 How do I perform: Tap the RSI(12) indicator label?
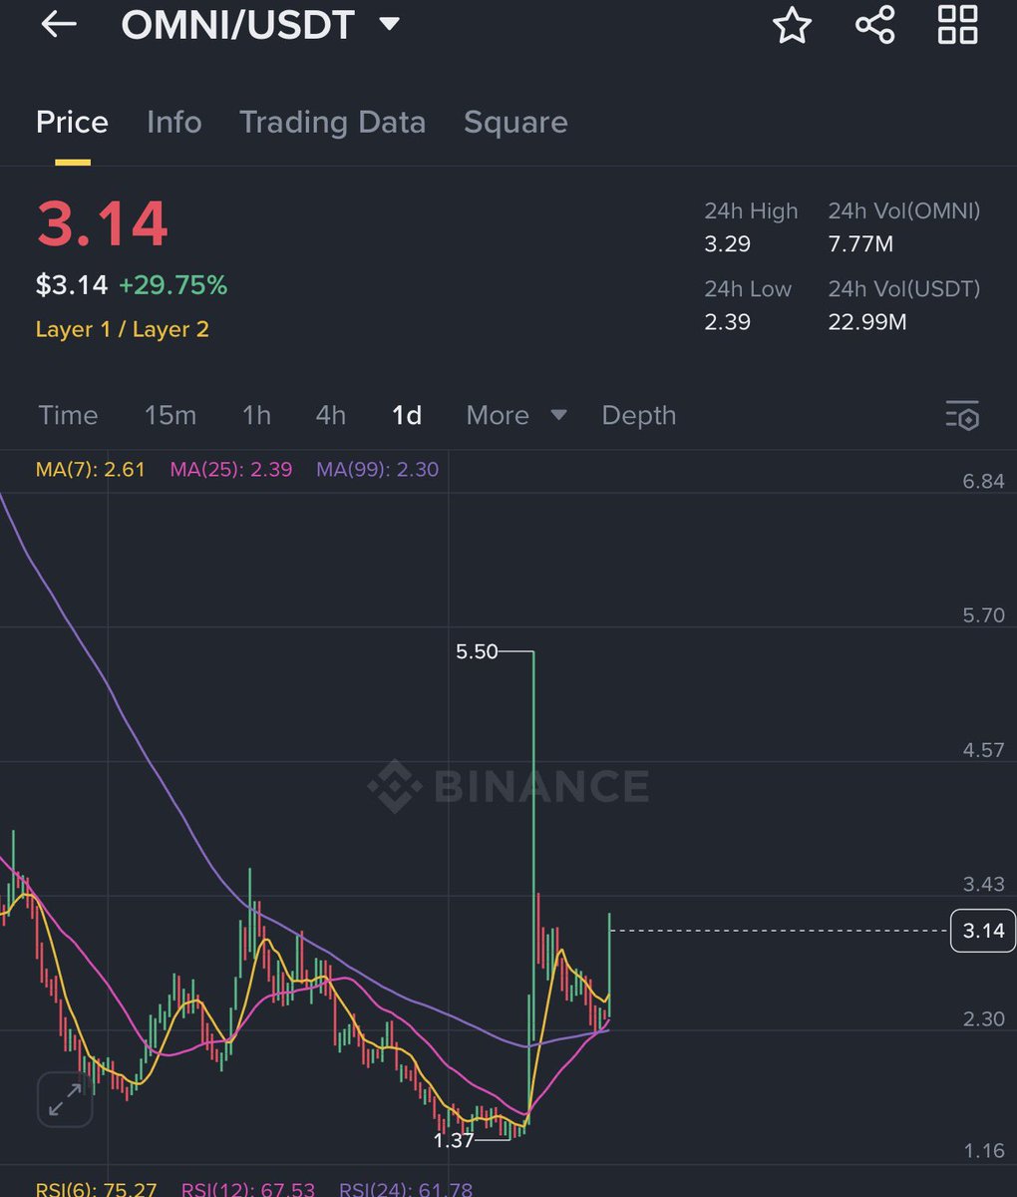(248, 1189)
